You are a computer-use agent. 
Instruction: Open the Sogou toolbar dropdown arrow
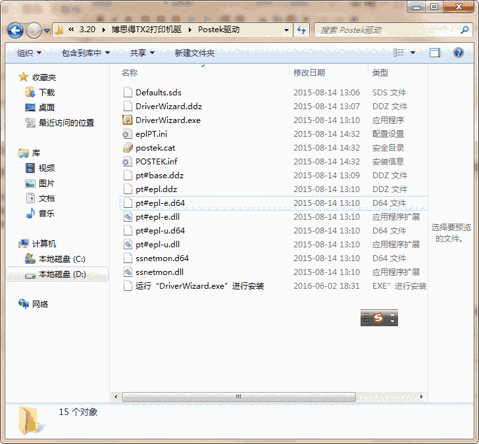click(x=393, y=321)
